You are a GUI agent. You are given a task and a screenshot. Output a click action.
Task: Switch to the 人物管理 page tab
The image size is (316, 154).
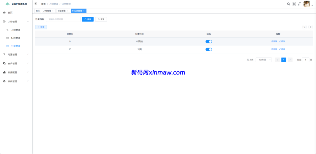[48, 11]
